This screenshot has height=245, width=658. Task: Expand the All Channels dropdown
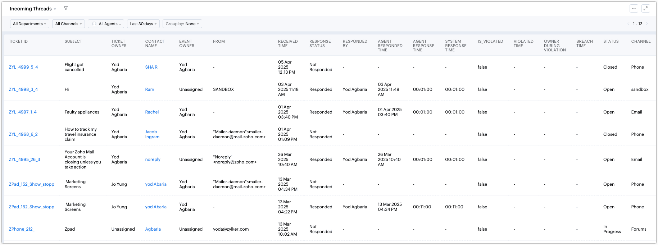[68, 24]
